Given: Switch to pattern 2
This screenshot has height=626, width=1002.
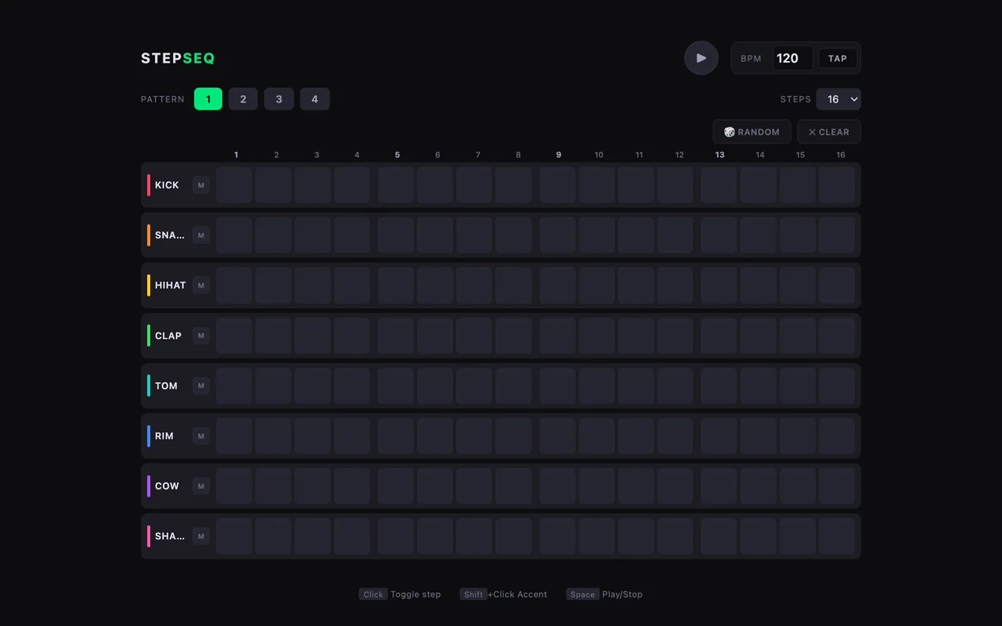Looking at the screenshot, I should click(x=243, y=99).
